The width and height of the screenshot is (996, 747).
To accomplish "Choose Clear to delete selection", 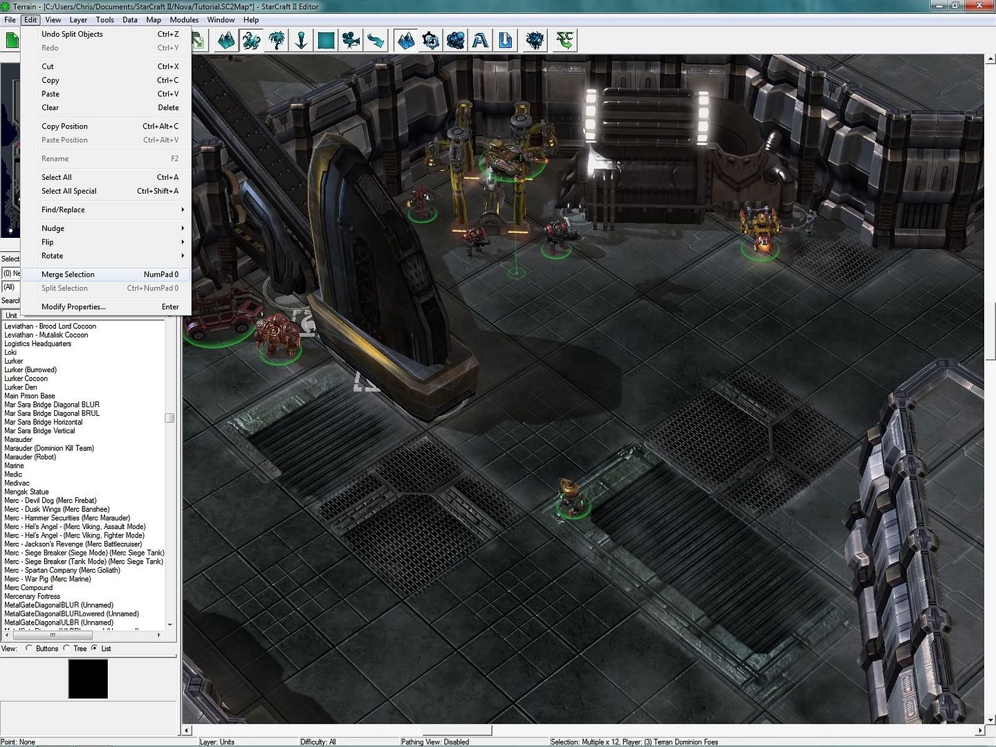I will point(106,108).
